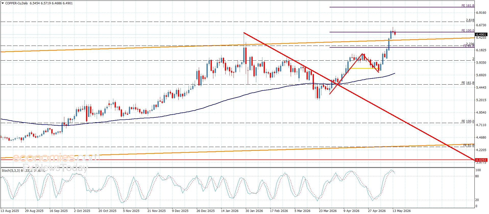Click the 16 Sep 2025 date label
This screenshot has height=214, width=489.
59,211
